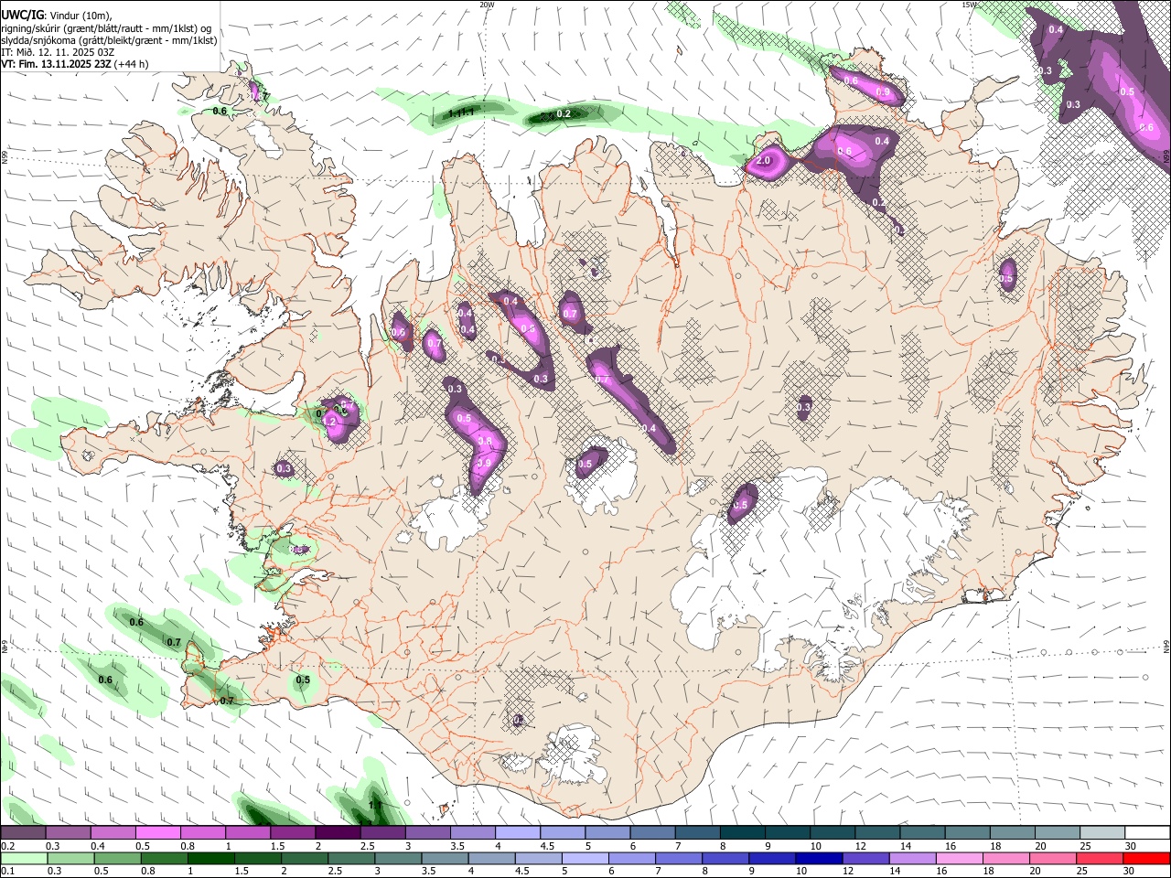The width and height of the screenshot is (1171, 878).
Task: Click the '0.9' snow value near the northeast peninsula
Action: [883, 92]
